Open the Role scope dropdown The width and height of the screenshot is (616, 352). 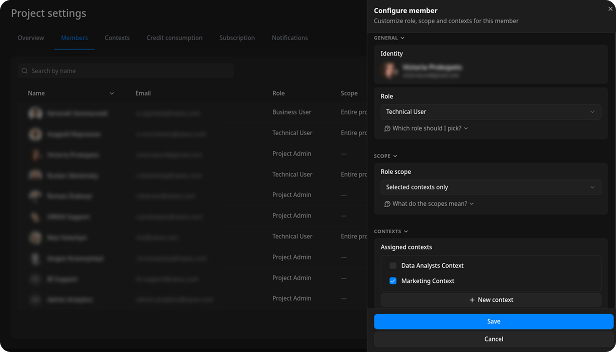coord(491,187)
